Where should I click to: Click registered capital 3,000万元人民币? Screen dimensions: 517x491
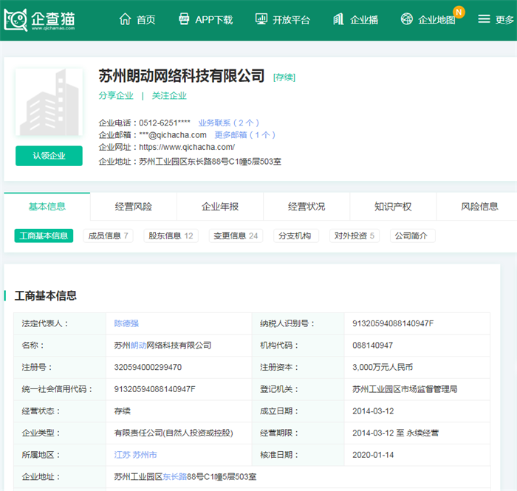(383, 367)
